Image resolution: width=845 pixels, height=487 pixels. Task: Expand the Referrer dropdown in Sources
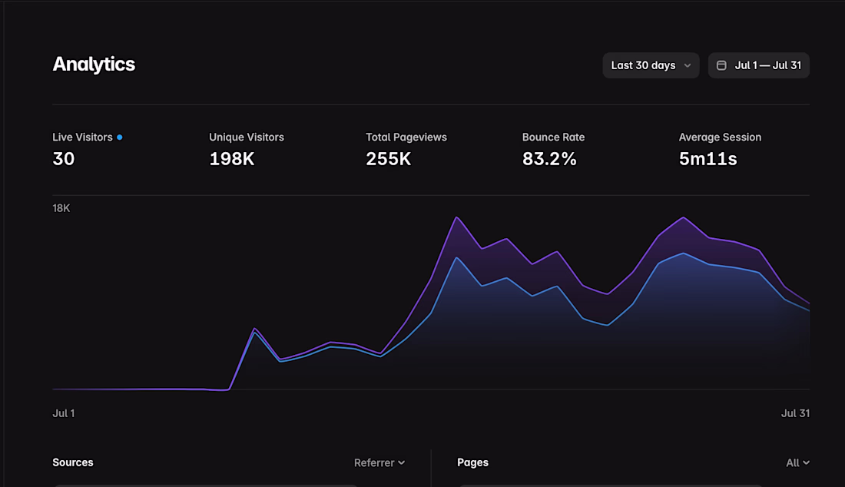379,462
